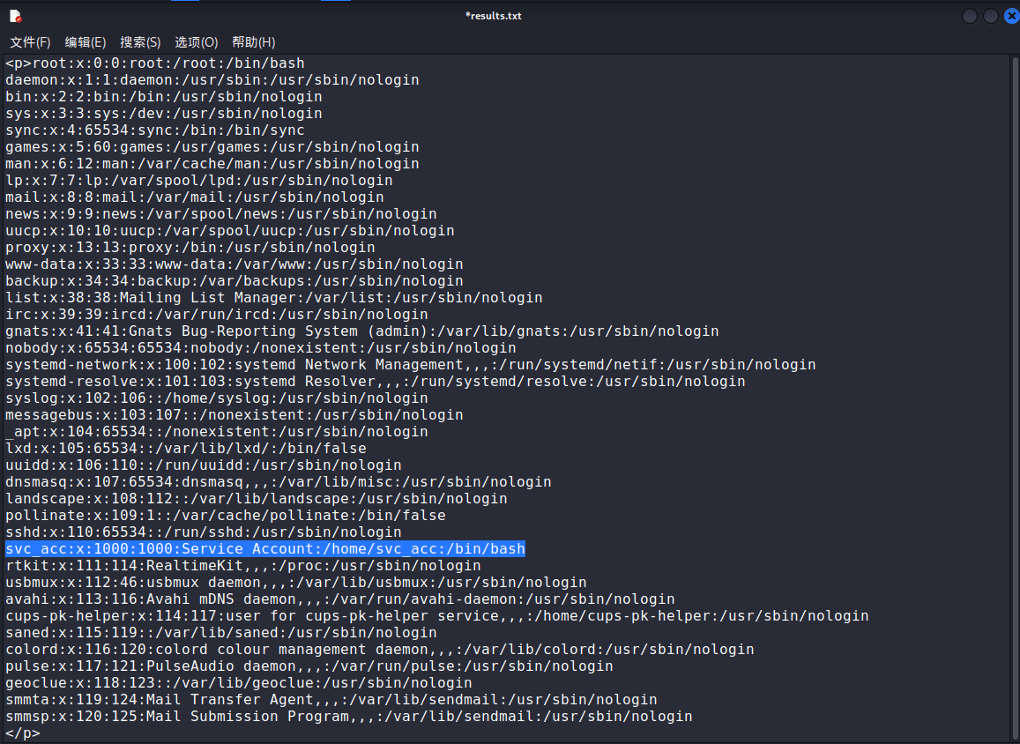Click the highlighted svc_acc account line

(264, 549)
